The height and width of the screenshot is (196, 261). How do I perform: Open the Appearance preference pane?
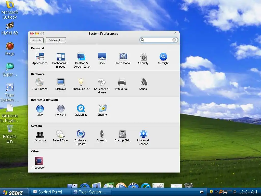click(x=40, y=58)
